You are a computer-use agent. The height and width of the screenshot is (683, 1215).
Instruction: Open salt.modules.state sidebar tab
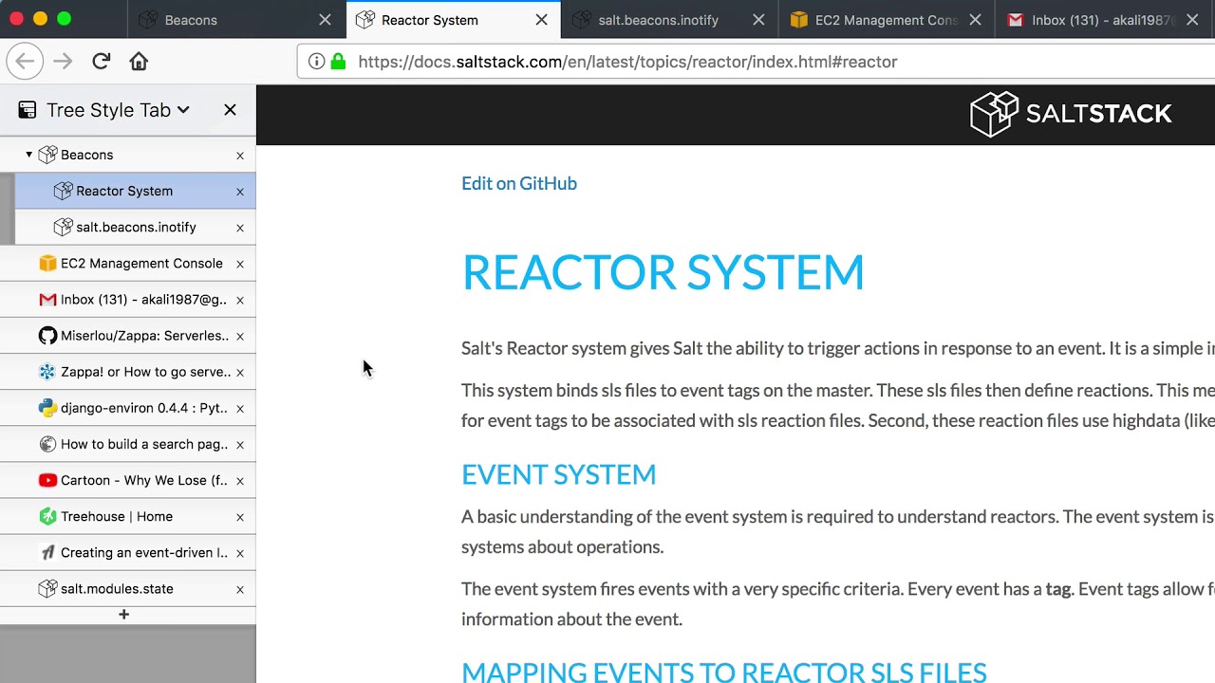(128, 588)
